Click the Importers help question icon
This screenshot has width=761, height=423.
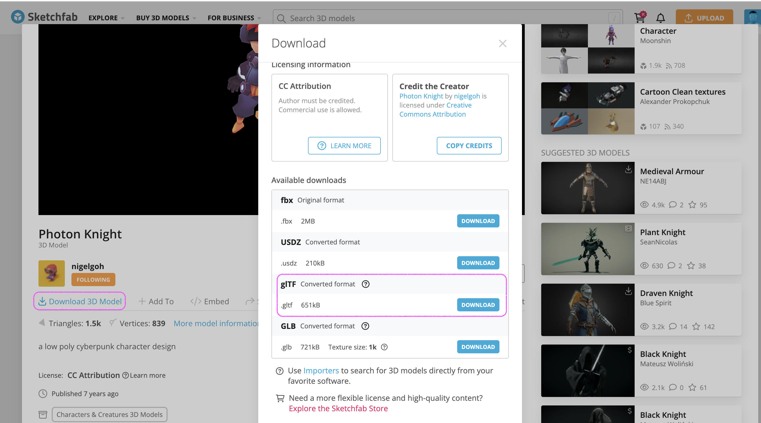(279, 371)
